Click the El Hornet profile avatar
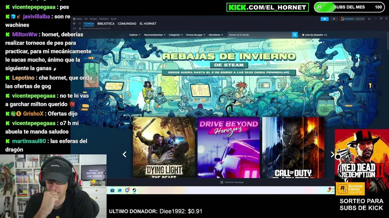The image size is (389, 218). [x=342, y=19]
